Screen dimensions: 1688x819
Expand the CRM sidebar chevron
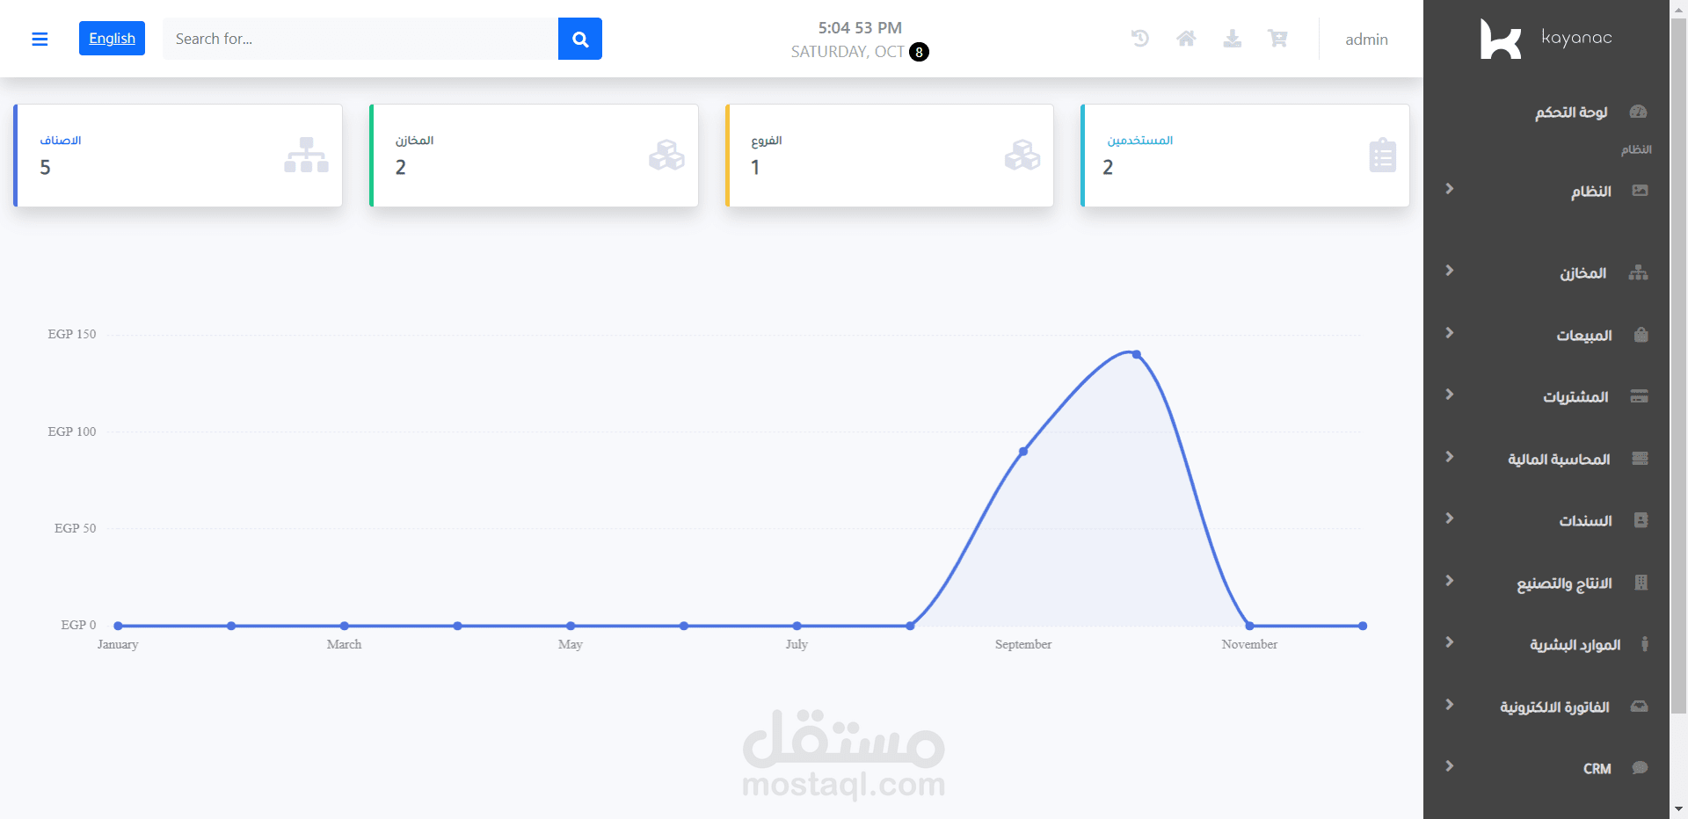(x=1450, y=766)
